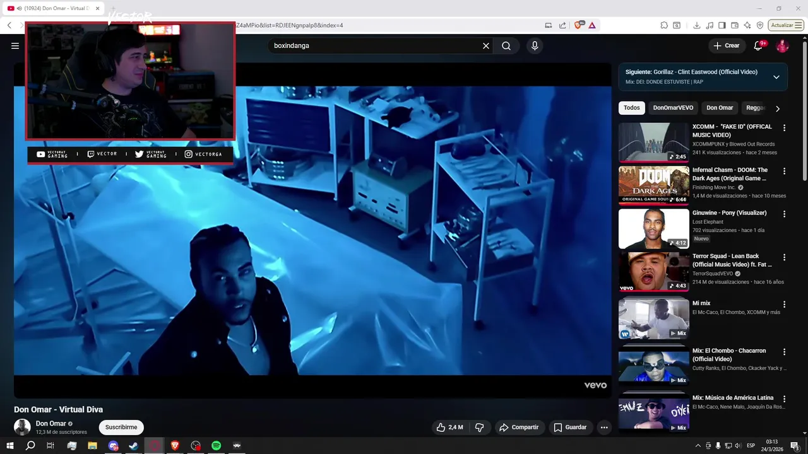Screen dimensions: 808x454
Task: Open Steam from the taskbar
Action: 134,446
